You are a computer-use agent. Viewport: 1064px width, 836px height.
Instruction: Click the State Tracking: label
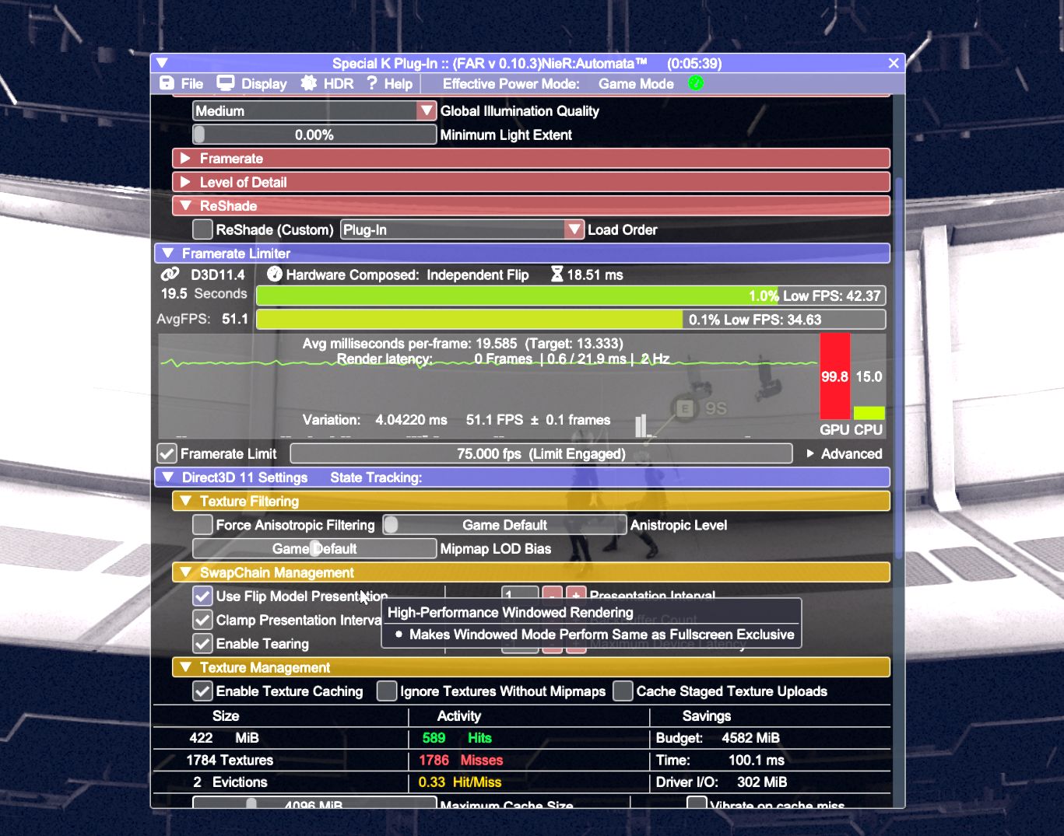pyautogui.click(x=376, y=477)
